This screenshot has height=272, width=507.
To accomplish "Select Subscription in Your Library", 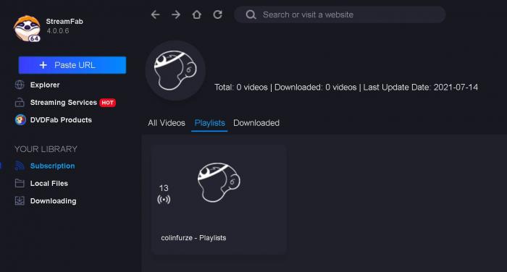I will point(52,166).
